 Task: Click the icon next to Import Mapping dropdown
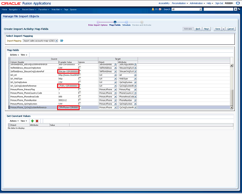pos(62,41)
